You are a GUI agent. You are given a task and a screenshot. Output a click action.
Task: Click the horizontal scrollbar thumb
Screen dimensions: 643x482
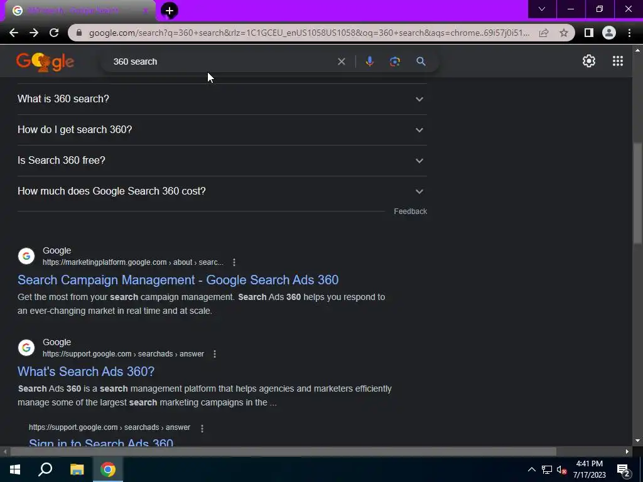click(283, 452)
